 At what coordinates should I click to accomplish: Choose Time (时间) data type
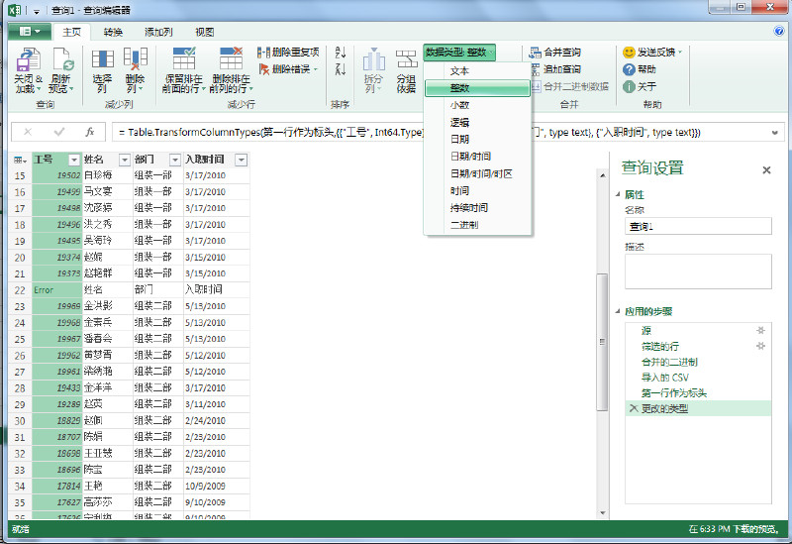tap(477, 190)
